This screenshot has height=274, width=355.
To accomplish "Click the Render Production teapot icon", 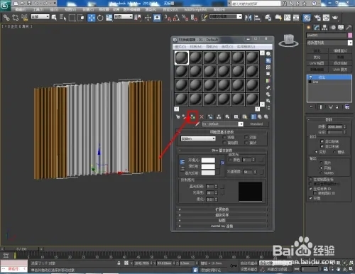I will pos(335,18).
